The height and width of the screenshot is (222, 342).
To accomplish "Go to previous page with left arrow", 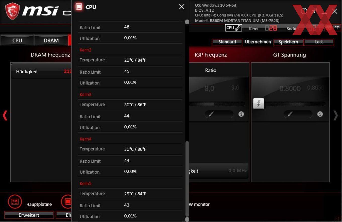I will (5, 116).
